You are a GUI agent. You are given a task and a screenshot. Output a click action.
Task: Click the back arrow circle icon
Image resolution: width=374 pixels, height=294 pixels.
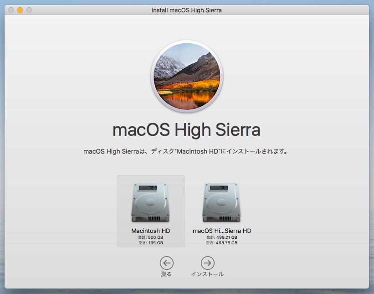coord(166,263)
